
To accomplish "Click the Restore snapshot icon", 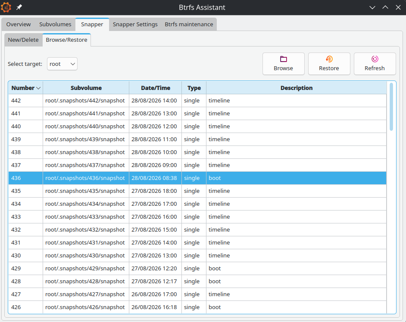I will click(329, 59).
